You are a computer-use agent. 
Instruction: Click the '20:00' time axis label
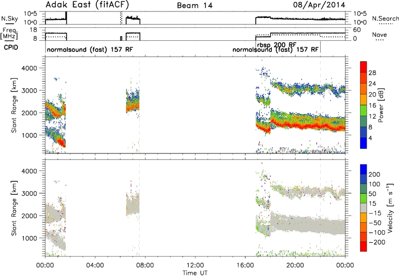295,266
